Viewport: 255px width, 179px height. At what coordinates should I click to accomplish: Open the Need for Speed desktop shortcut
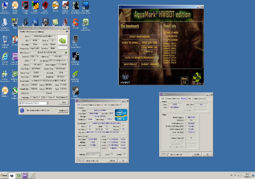click(66, 7)
